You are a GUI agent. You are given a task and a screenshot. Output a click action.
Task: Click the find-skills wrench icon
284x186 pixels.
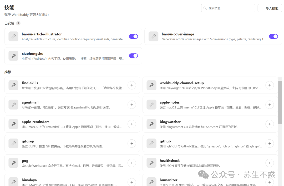pos(13,85)
